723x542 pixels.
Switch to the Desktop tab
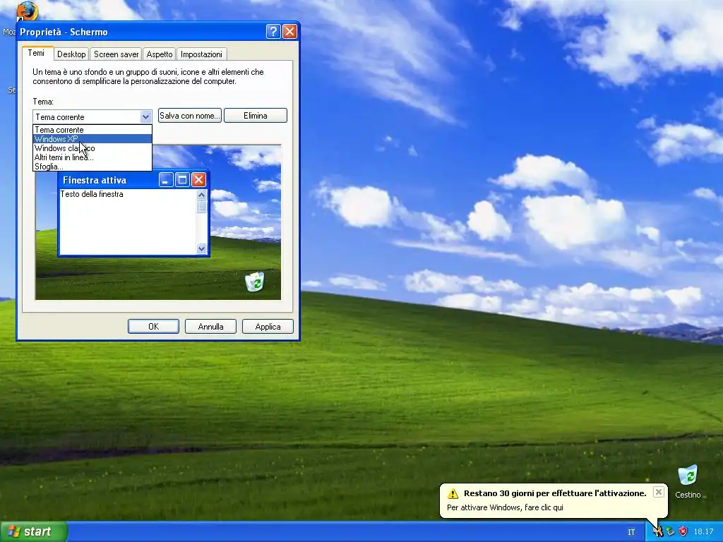click(x=71, y=54)
